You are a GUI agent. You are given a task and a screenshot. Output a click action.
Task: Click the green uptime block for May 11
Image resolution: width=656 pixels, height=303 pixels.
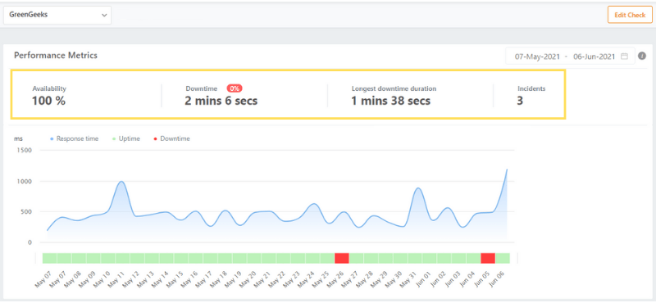[x=122, y=258]
